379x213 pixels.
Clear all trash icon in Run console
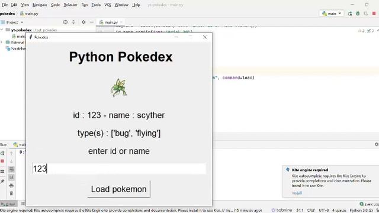[11, 193]
